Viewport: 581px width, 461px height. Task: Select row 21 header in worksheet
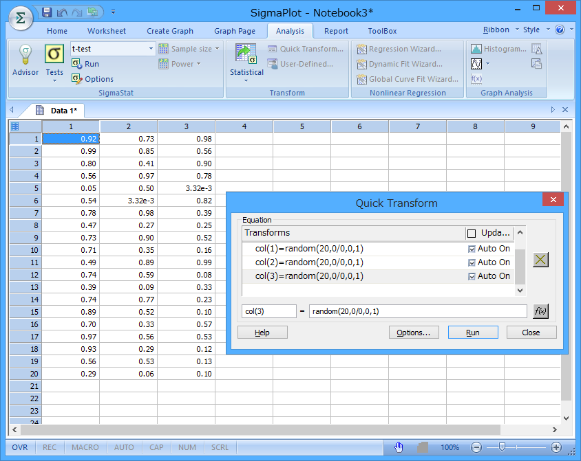click(x=25, y=386)
